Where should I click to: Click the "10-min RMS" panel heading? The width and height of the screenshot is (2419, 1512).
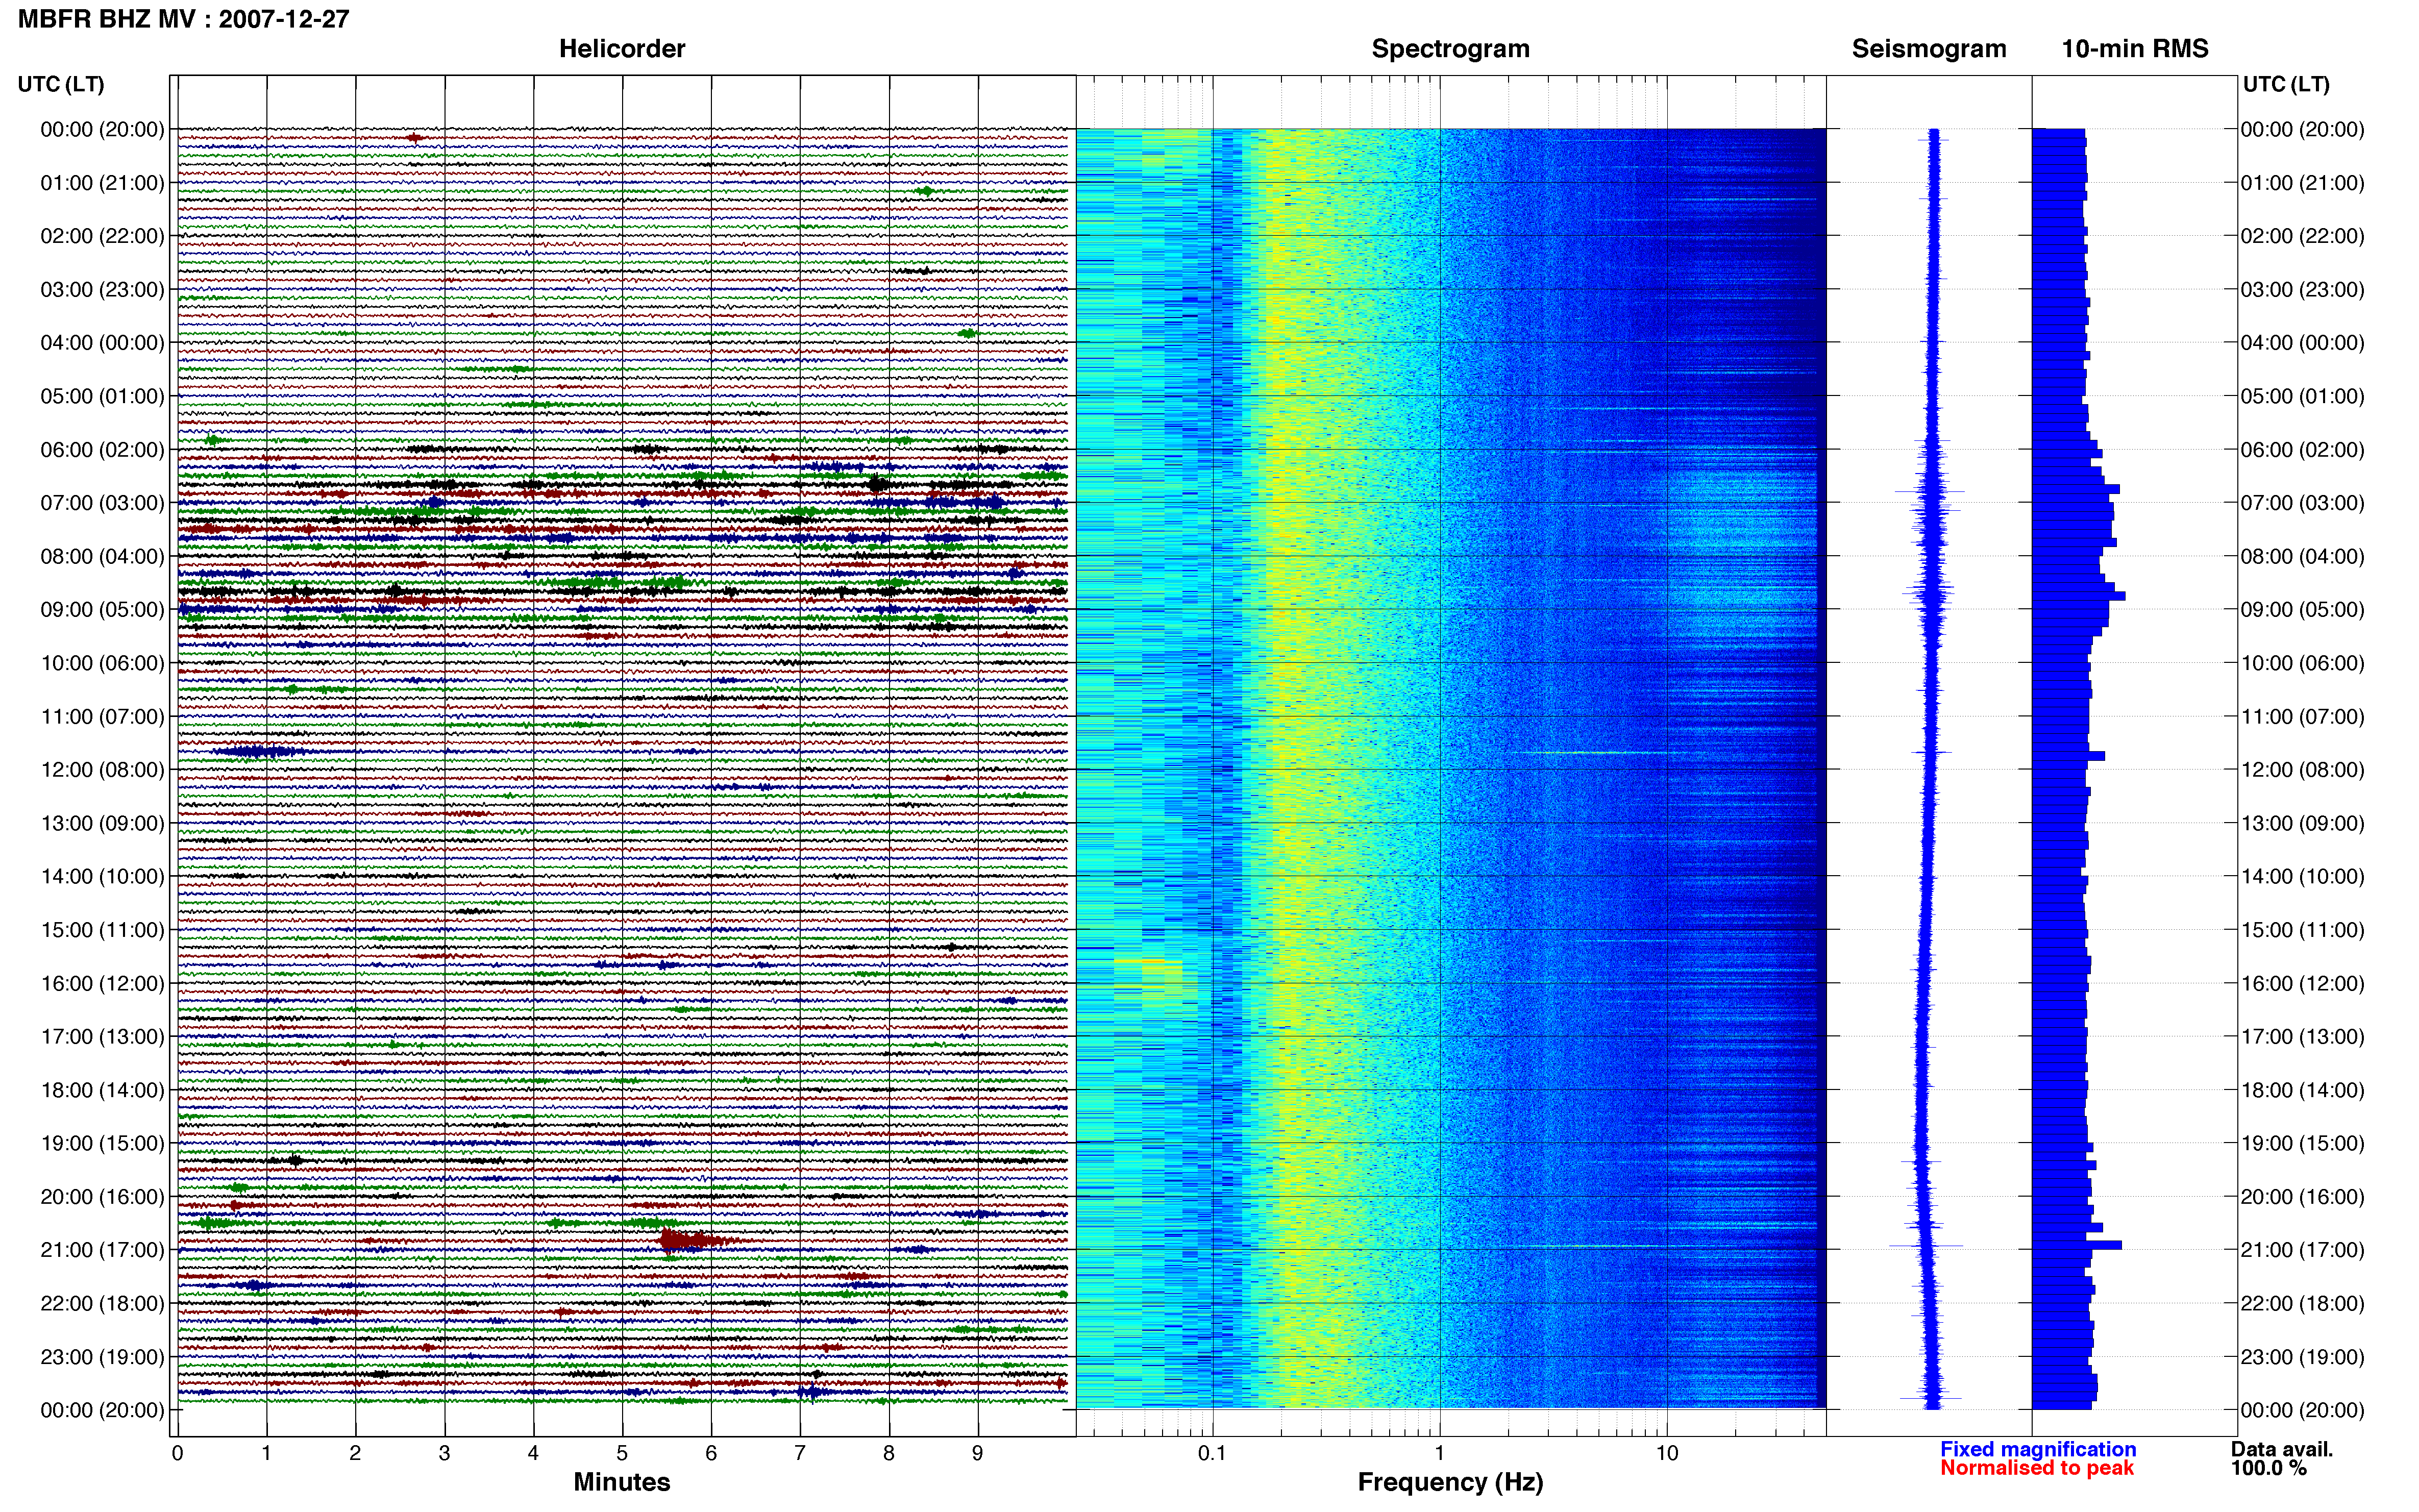[x=2135, y=49]
